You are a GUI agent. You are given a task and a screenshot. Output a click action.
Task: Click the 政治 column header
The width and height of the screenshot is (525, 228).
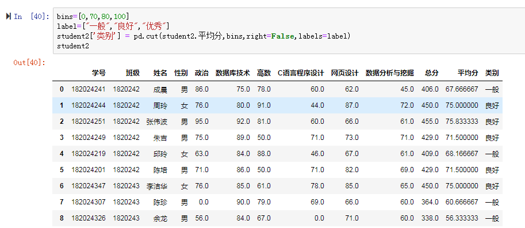pos(202,73)
